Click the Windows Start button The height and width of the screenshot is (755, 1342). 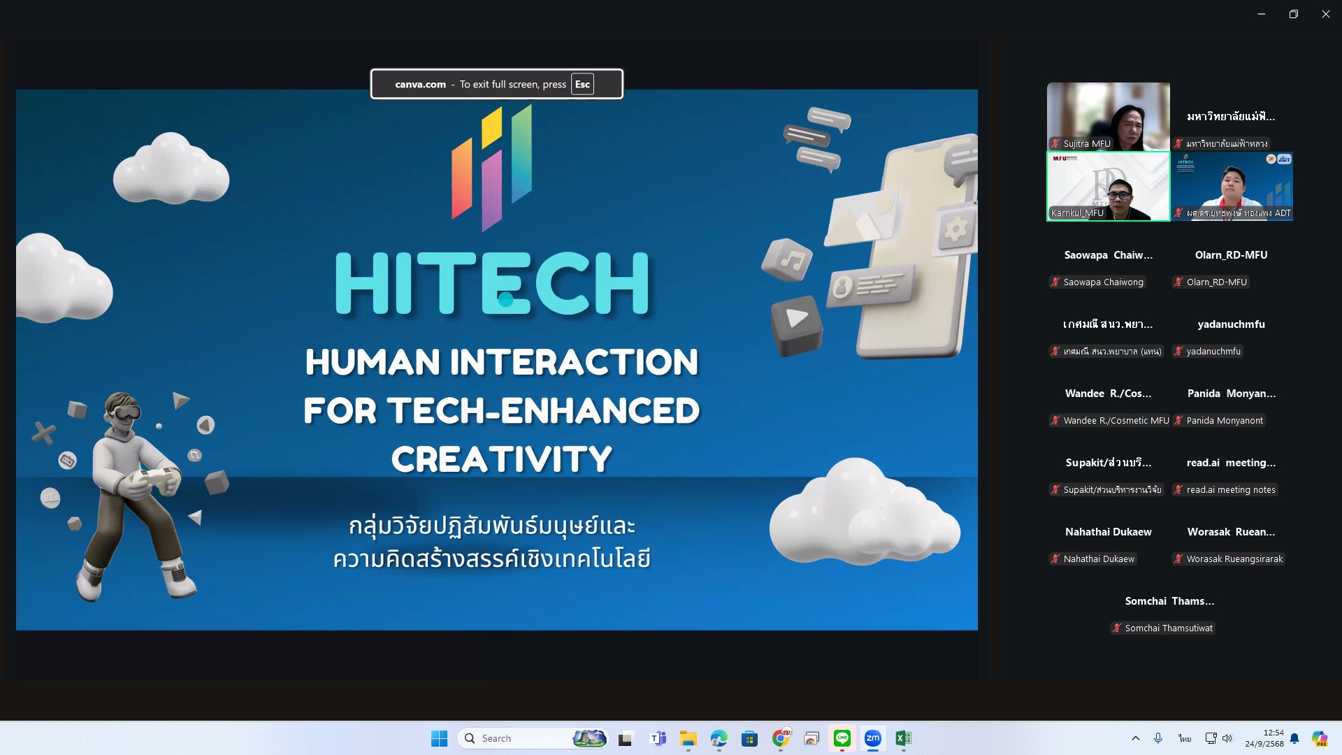pos(439,738)
